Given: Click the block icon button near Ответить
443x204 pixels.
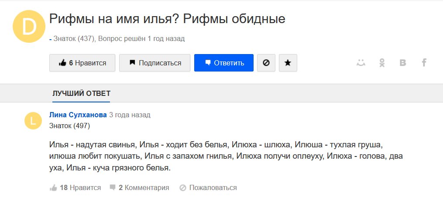Looking at the screenshot, I should tap(266, 63).
